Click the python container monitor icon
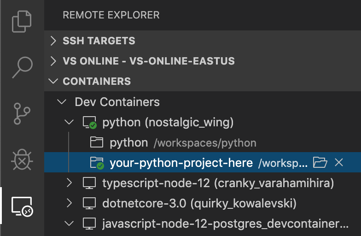Screen dimensions: 361x236 [89, 123]
